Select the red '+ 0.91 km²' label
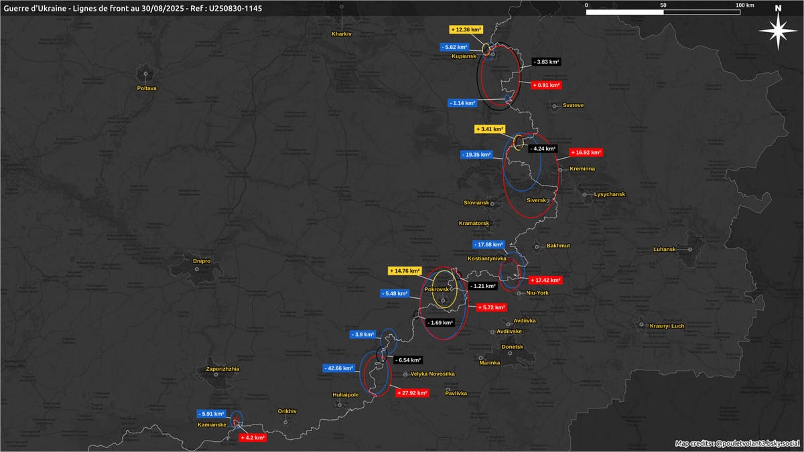This screenshot has width=804, height=452. click(x=546, y=85)
